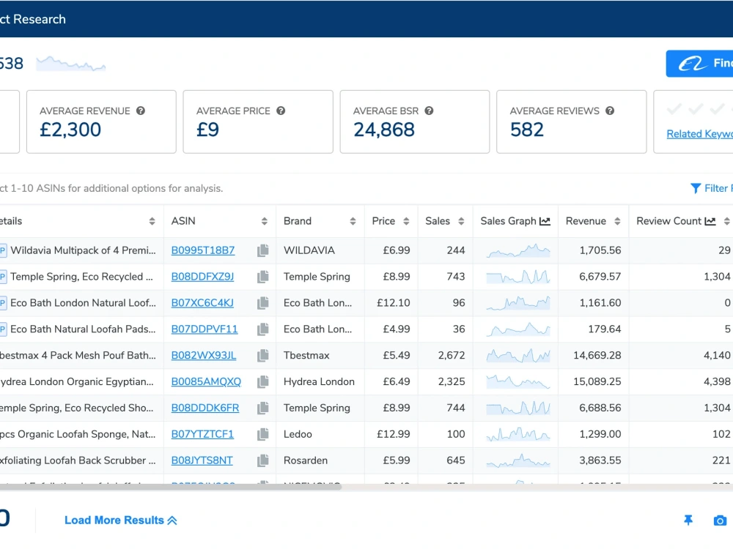The image size is (733, 549).
Task: Sort table by Sales column
Action: point(461,221)
